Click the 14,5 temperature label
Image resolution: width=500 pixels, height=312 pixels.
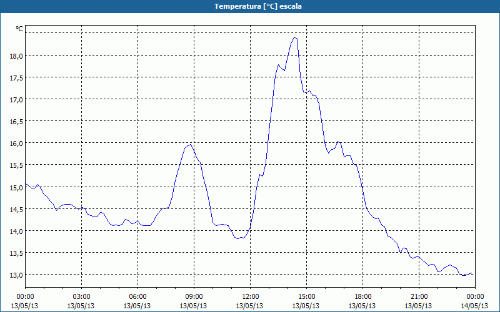click(x=16, y=210)
